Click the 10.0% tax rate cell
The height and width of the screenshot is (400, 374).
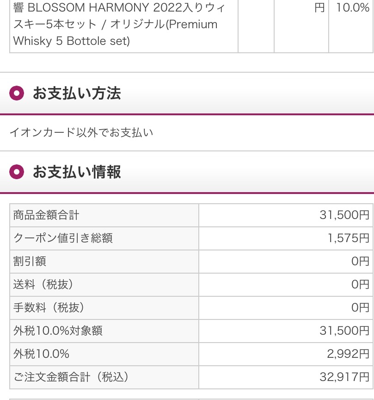point(352,8)
